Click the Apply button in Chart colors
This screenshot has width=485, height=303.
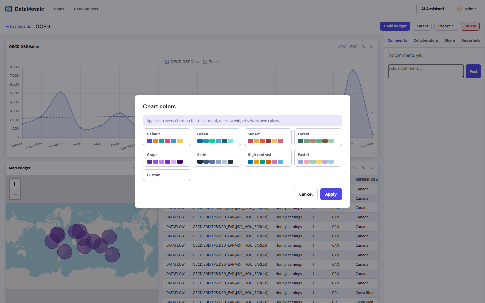tap(331, 194)
